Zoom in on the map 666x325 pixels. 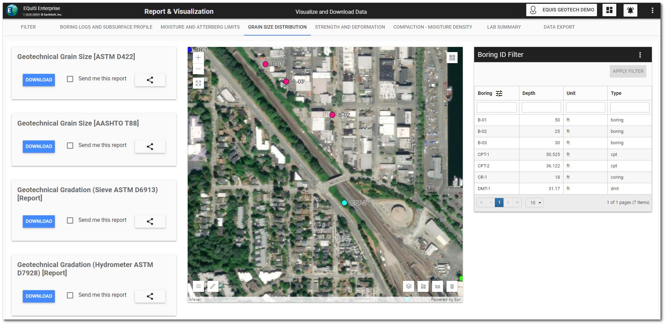(x=198, y=58)
